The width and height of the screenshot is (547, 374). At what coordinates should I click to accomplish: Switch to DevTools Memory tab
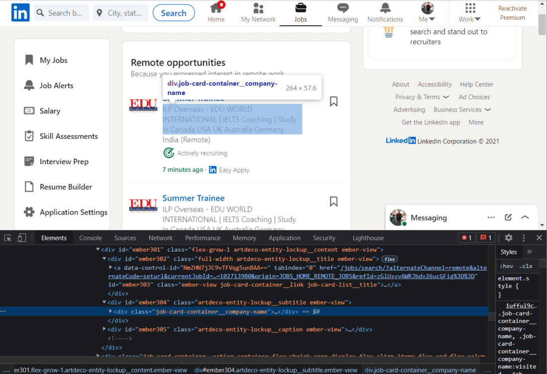(x=244, y=238)
